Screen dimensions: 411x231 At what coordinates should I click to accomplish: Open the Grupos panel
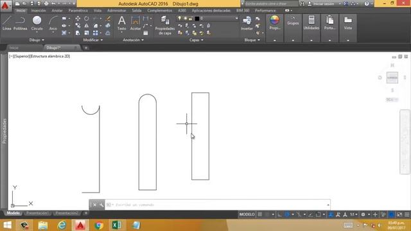pos(293,21)
